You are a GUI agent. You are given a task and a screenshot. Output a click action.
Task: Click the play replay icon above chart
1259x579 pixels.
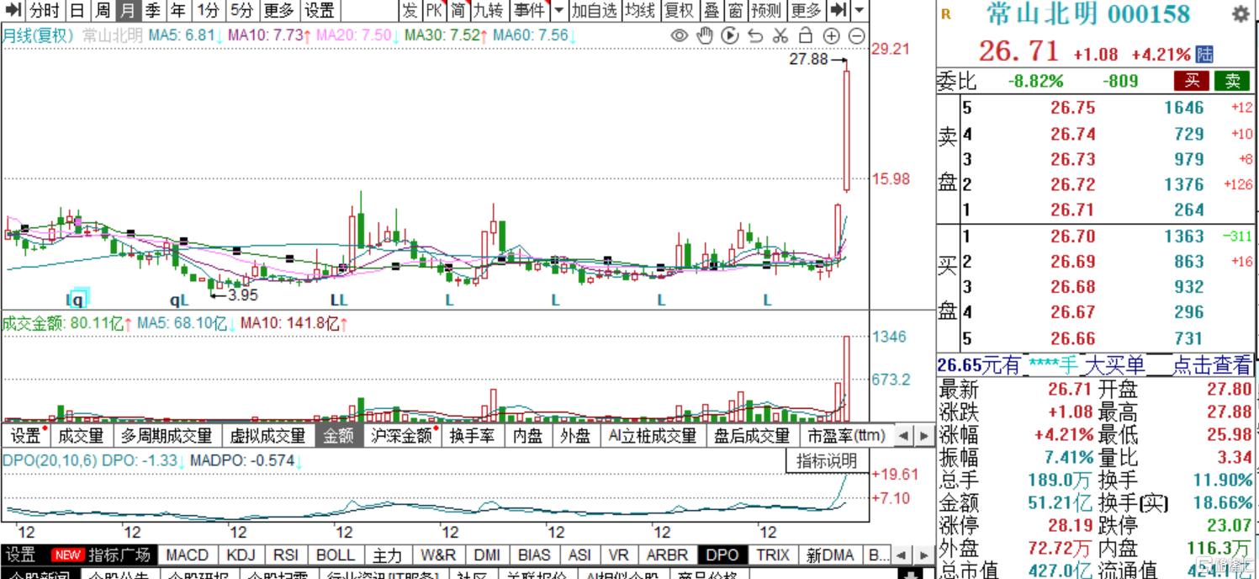point(730,36)
